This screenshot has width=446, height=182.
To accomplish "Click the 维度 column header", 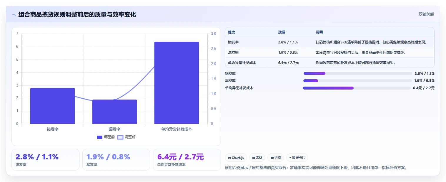I will [232, 32].
